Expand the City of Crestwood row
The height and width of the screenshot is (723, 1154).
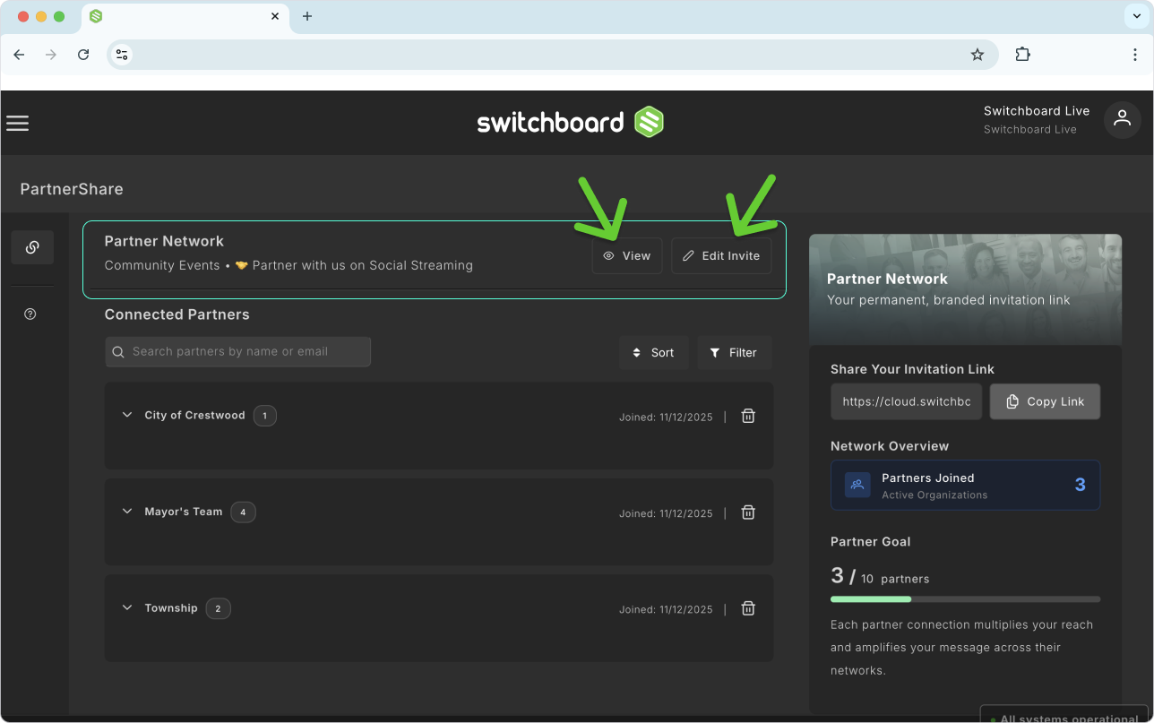click(127, 415)
